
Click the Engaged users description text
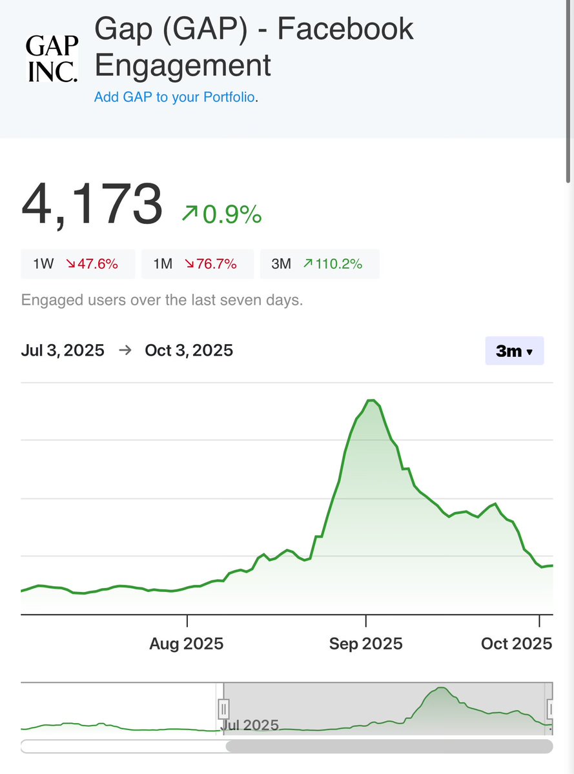pyautogui.click(x=162, y=300)
